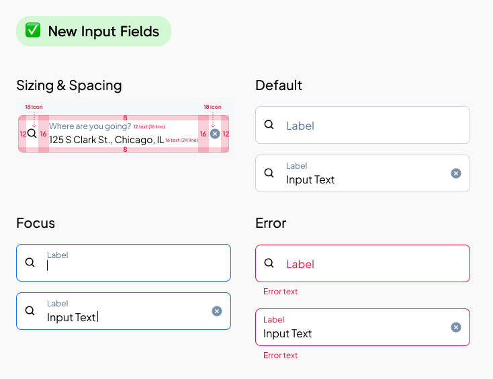Click the Sizing & Spacing heading
493x379 pixels.
click(x=69, y=85)
